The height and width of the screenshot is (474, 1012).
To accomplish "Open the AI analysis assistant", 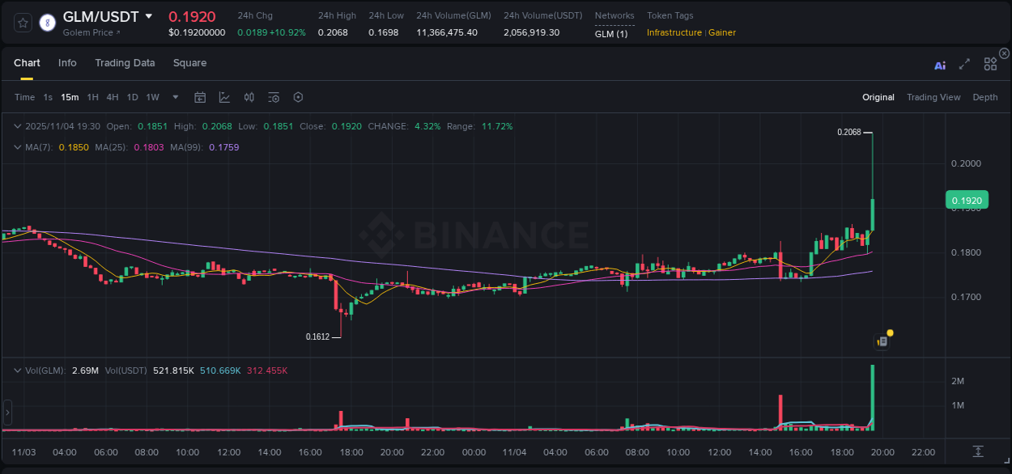I will (x=940, y=65).
